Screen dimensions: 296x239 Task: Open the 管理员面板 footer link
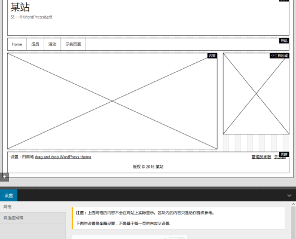point(261,157)
